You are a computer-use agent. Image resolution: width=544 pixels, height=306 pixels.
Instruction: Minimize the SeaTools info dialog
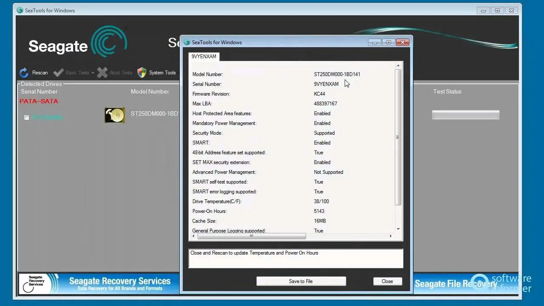(374, 42)
